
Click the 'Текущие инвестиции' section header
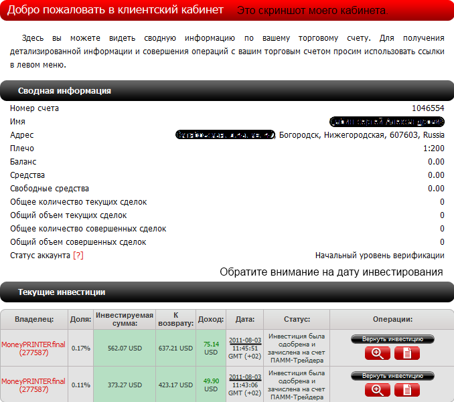(62, 292)
